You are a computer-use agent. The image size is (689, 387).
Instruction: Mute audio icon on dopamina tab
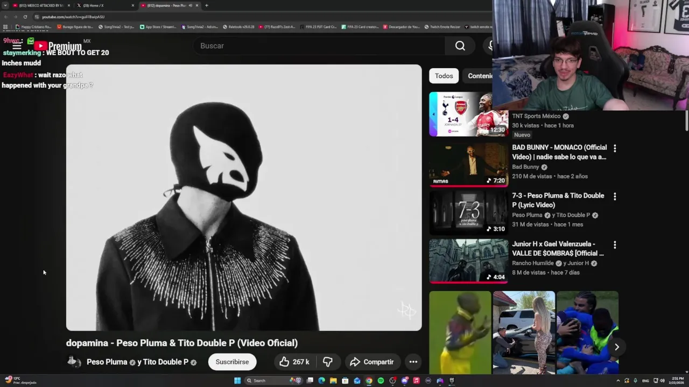(x=191, y=5)
